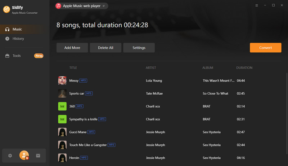This screenshot has width=288, height=166.
Task: Click the ALBUM column header
Action: [x=208, y=68]
